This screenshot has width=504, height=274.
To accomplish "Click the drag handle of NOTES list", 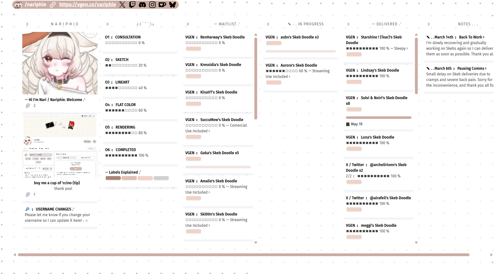I will click(x=429, y=24).
